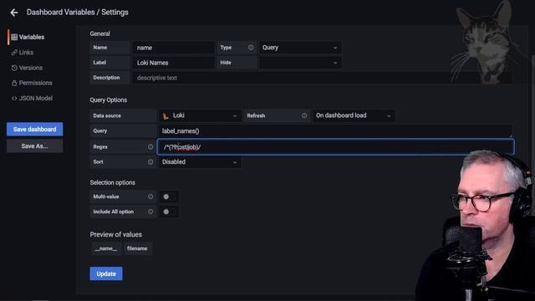Show info for Multi-value option
The image size is (535, 301).
[x=150, y=196]
